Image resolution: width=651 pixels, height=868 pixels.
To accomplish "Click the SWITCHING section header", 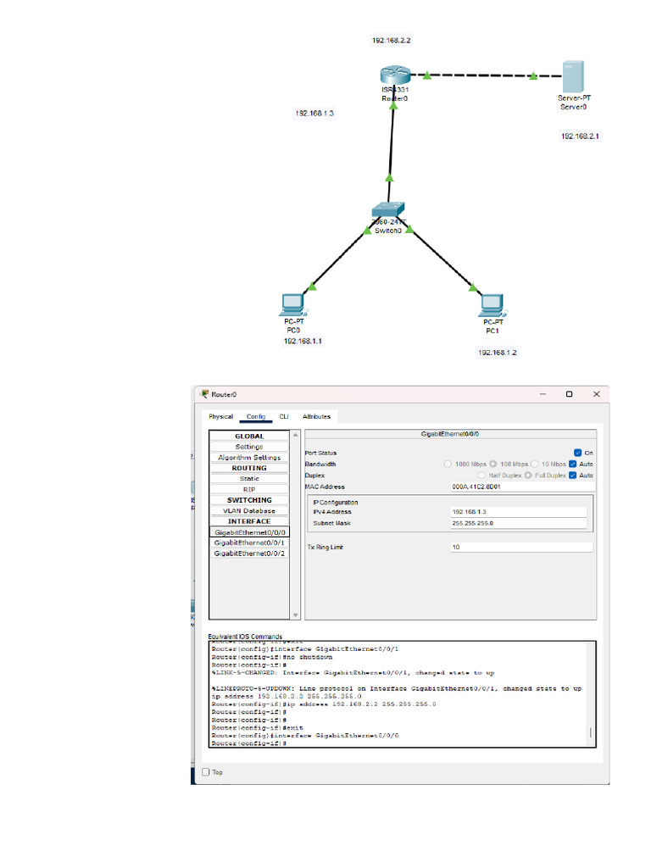I will point(249,500).
